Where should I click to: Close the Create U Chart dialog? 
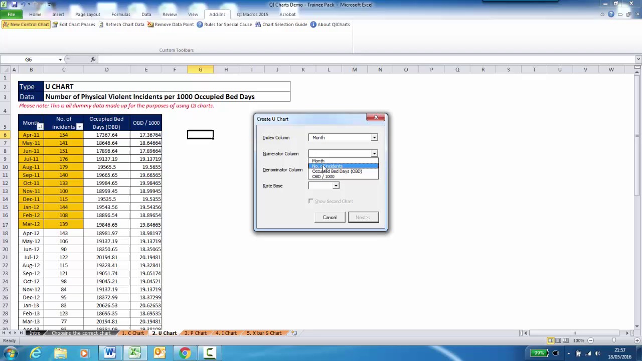(x=376, y=118)
